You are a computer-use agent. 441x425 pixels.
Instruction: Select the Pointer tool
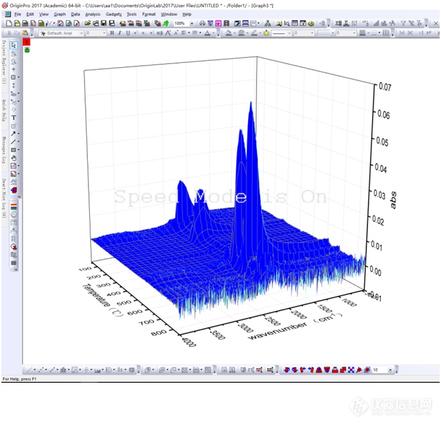(x=13, y=45)
